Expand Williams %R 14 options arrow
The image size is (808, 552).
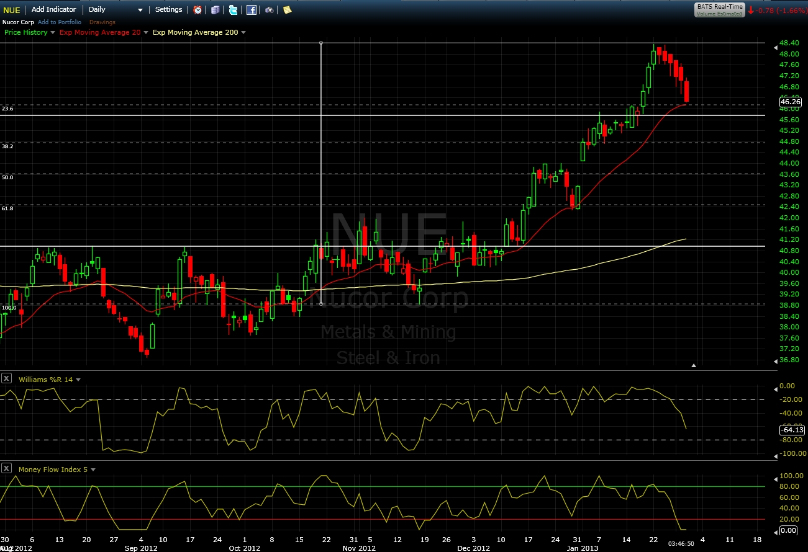click(x=78, y=379)
